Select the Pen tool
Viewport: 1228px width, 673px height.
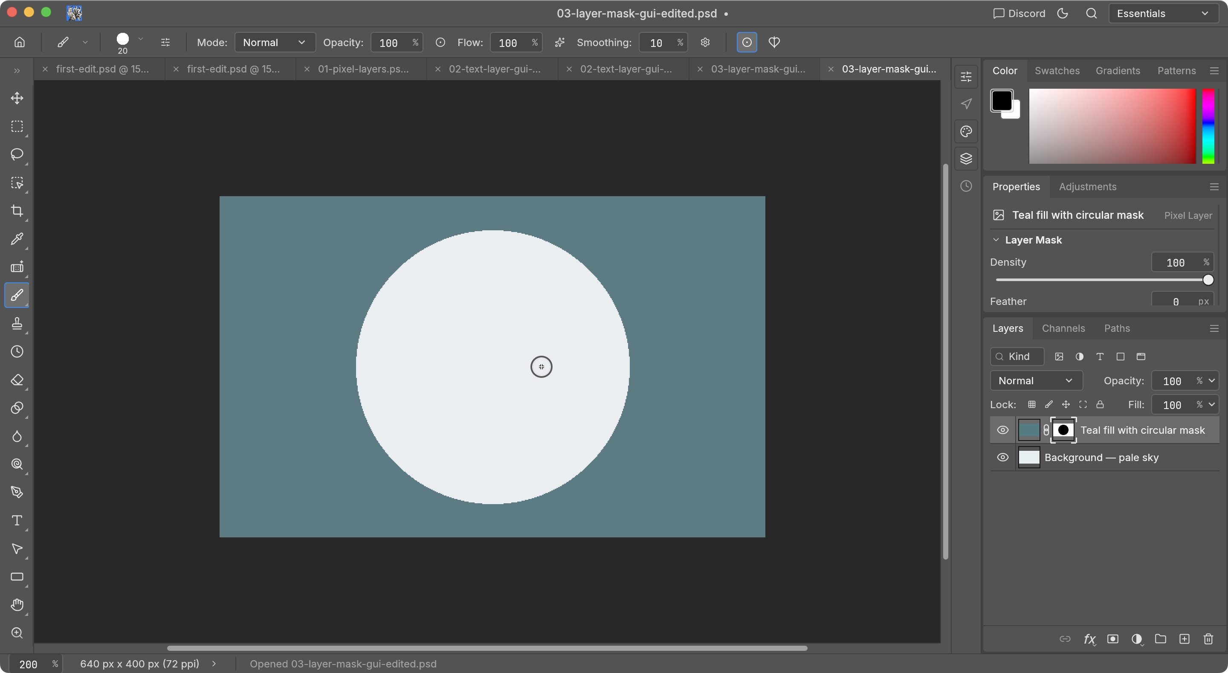(17, 492)
